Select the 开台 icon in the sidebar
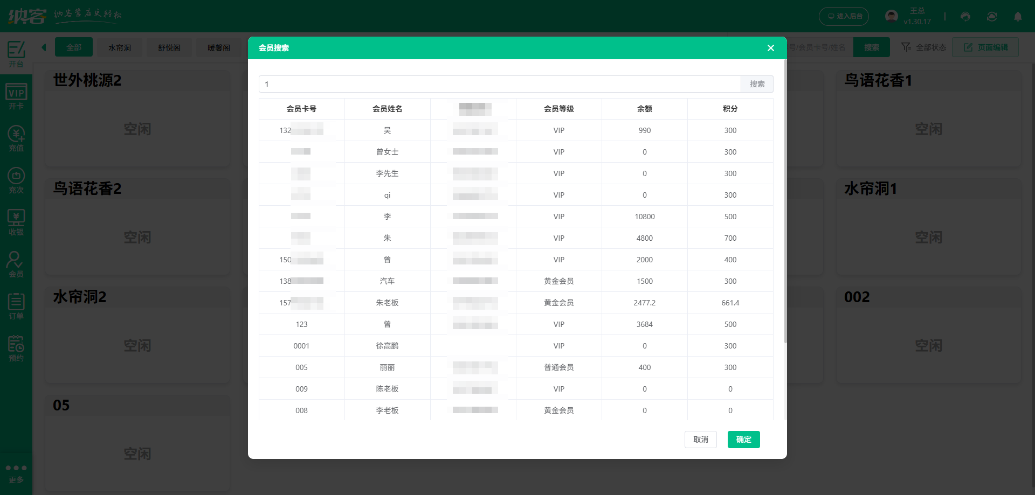Viewport: 1035px width, 495px height. pos(16,54)
